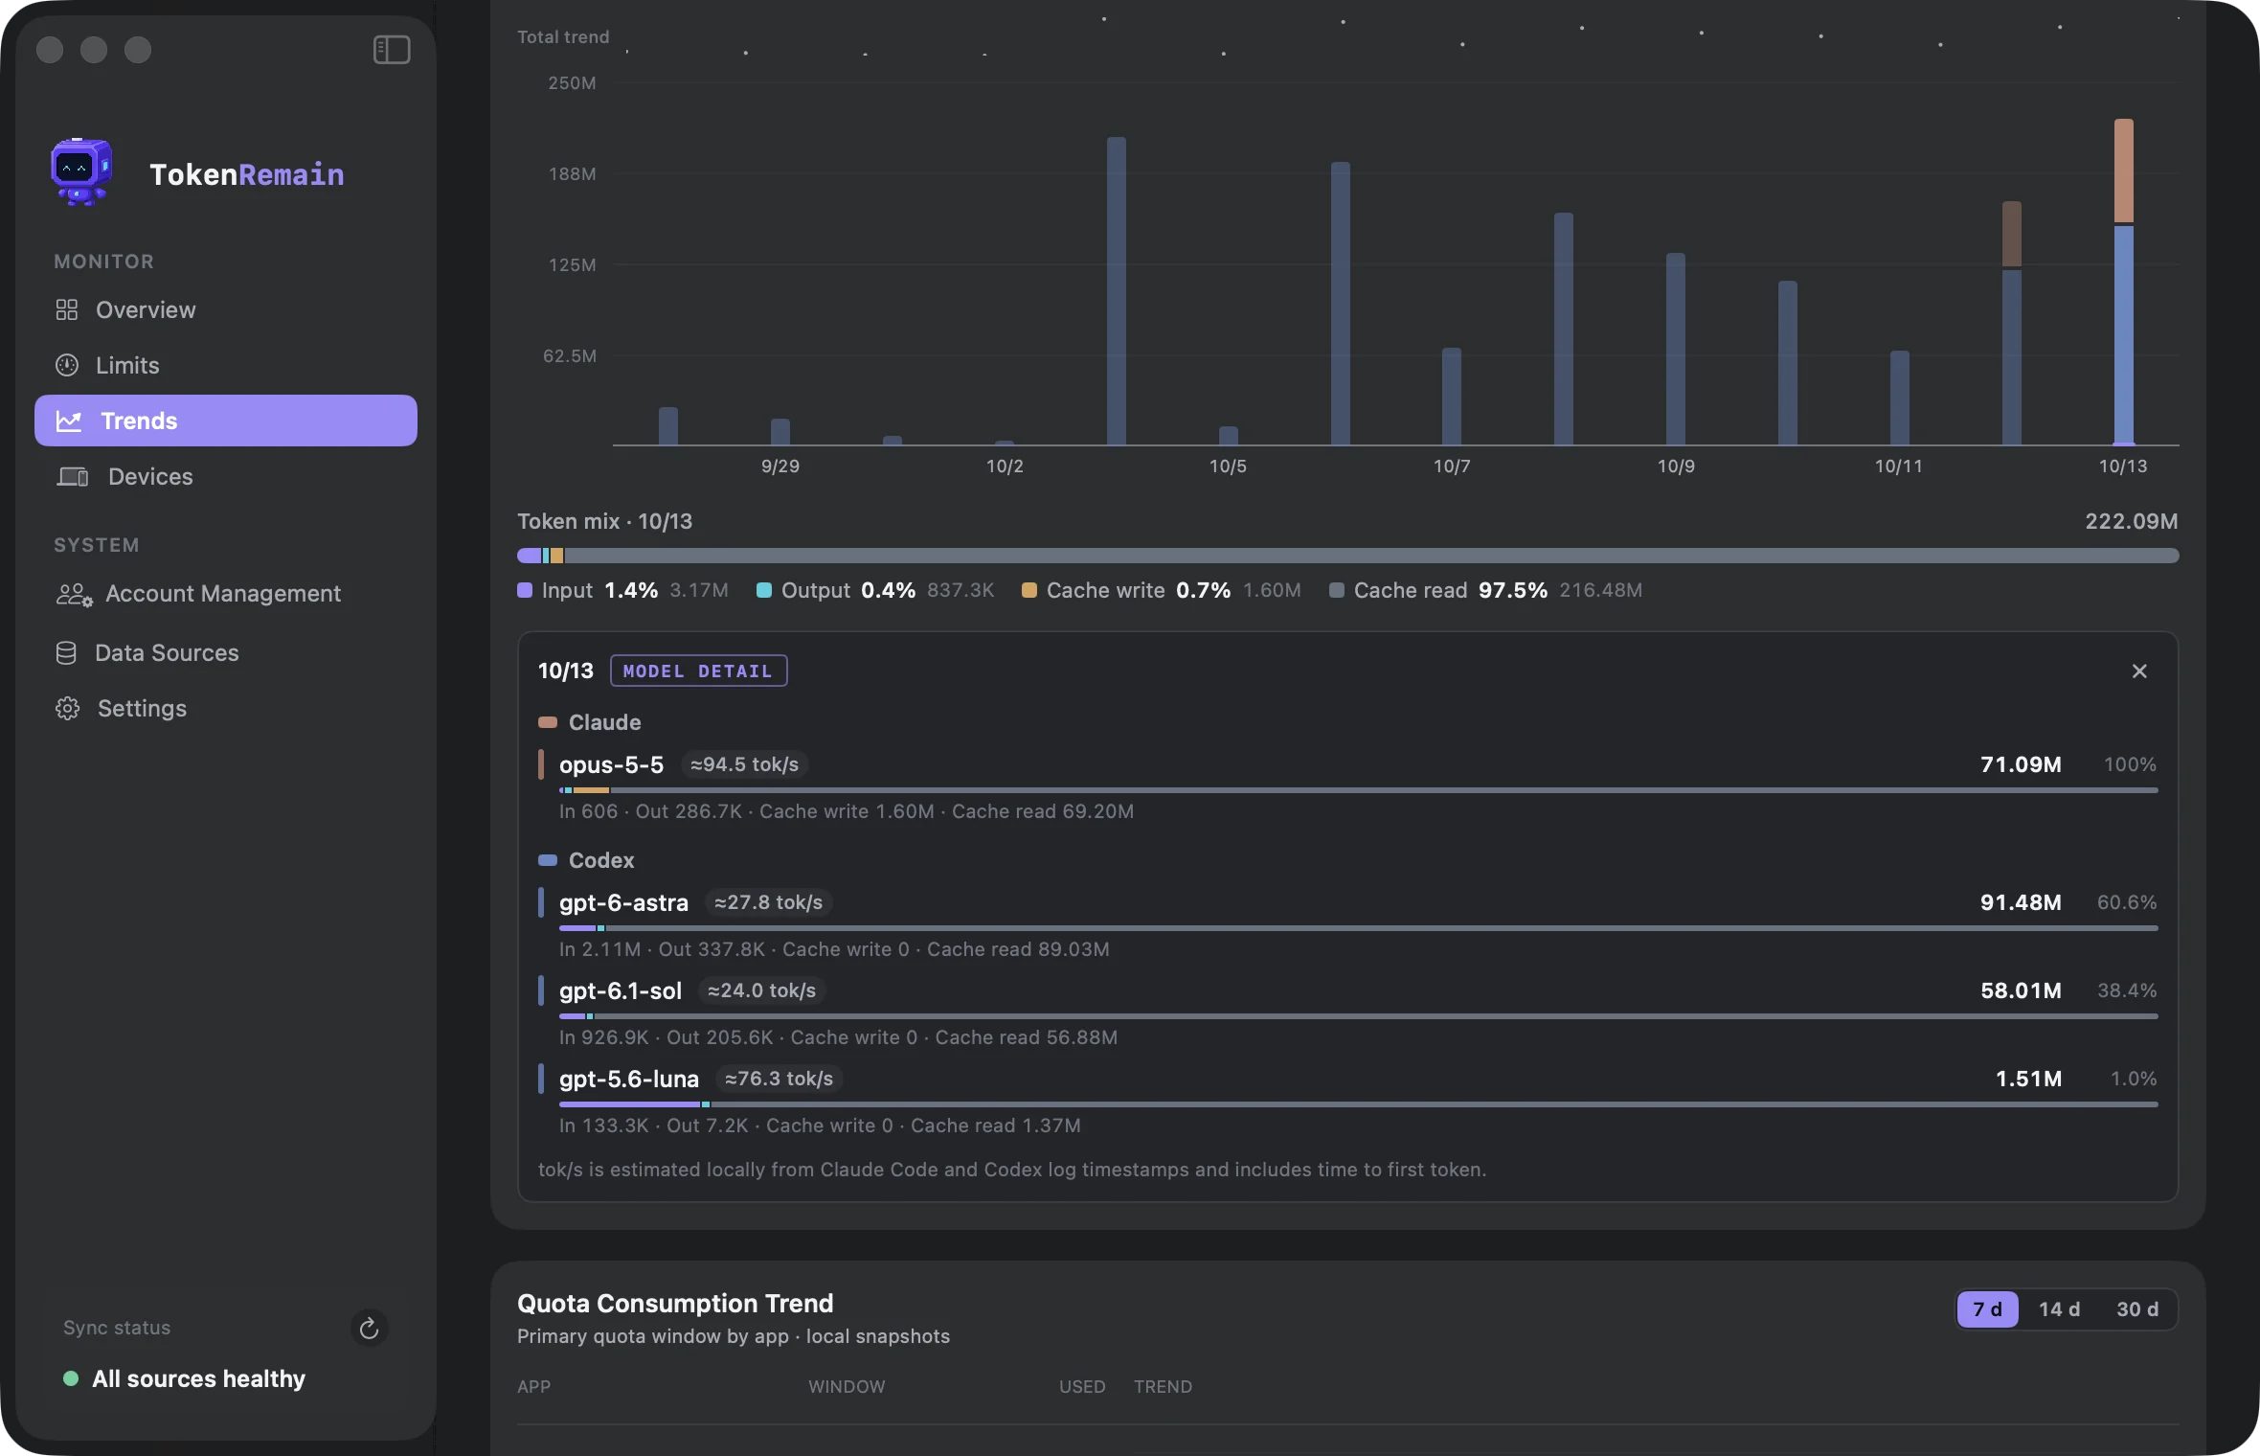
Task: Select the tallest dark bar after 10/2
Action: click(x=1116, y=291)
